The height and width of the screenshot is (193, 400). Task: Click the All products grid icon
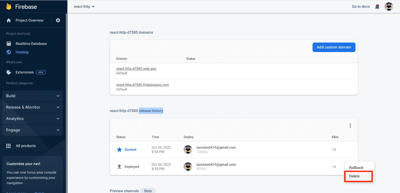[9, 146]
